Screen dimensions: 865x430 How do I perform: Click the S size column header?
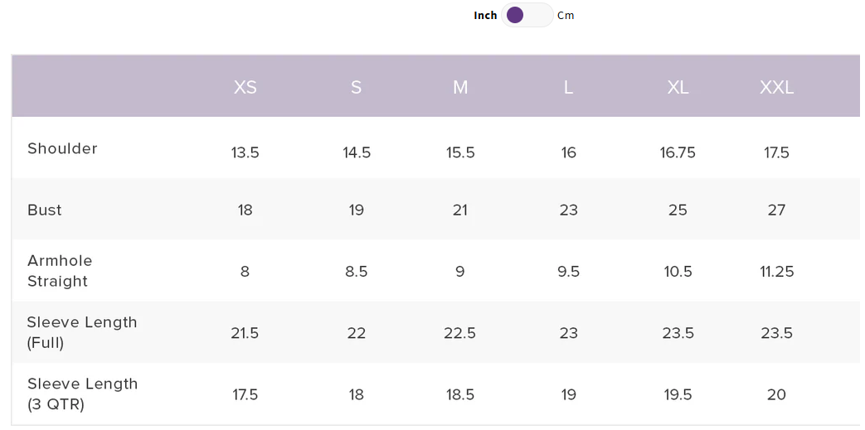[x=357, y=87]
